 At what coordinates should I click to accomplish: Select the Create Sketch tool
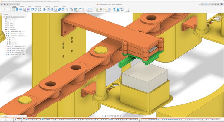[x=13, y=9]
